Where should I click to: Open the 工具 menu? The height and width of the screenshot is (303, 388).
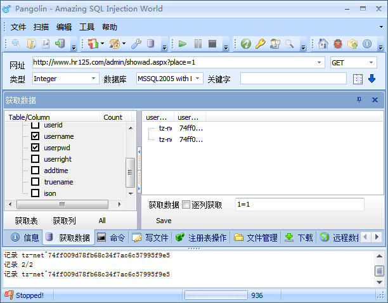[87, 27]
